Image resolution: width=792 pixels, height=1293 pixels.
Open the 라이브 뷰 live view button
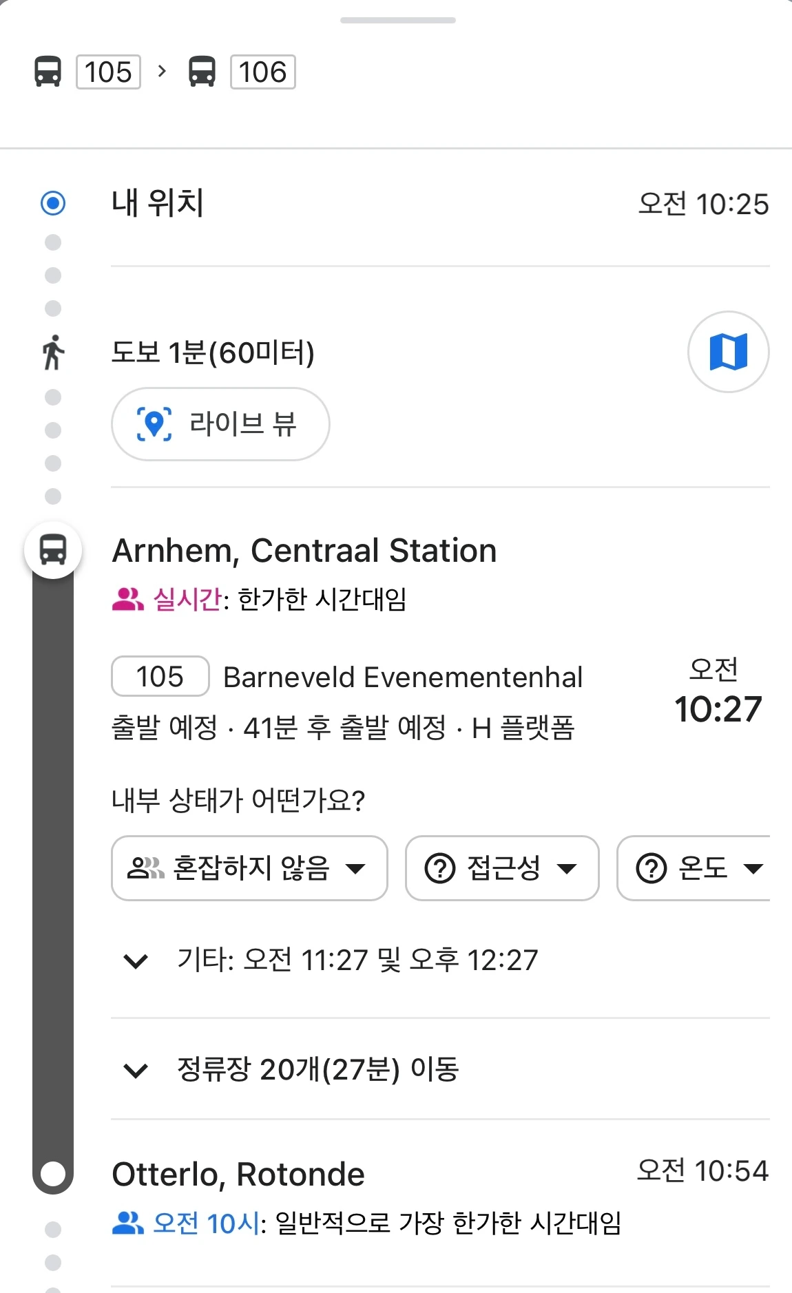click(220, 423)
